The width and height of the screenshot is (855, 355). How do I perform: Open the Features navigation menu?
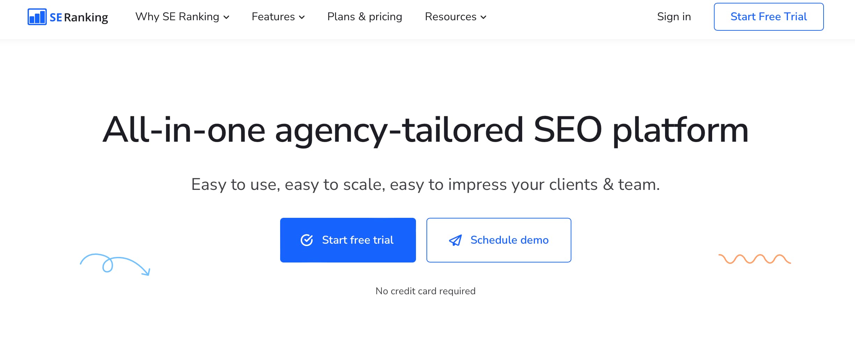pyautogui.click(x=273, y=16)
